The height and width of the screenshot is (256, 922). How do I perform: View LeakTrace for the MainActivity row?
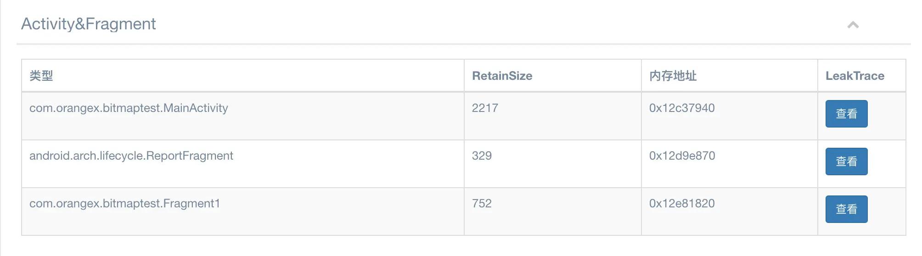point(846,114)
